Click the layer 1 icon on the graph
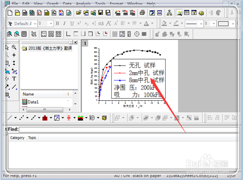The image size is (243, 180). point(85,43)
